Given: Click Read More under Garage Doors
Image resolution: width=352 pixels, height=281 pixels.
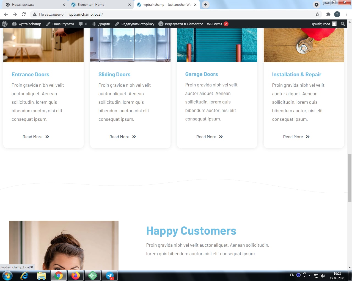Looking at the screenshot, I should tap(210, 137).
